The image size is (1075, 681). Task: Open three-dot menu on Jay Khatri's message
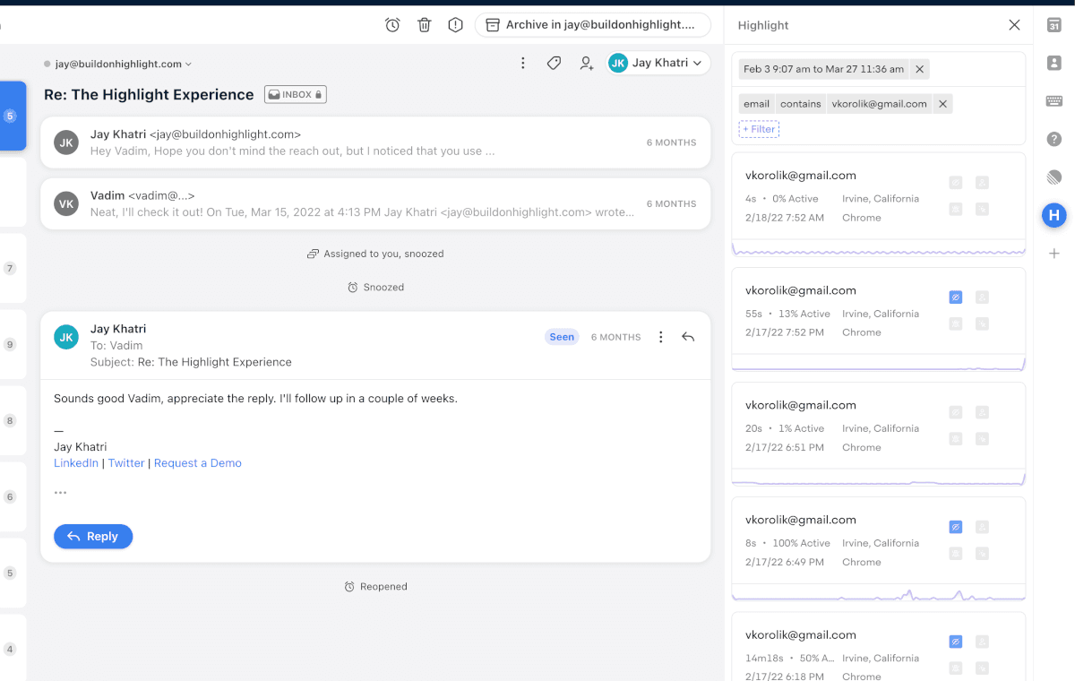point(661,337)
